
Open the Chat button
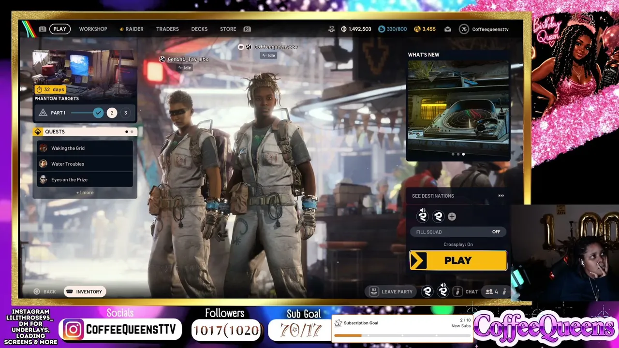coord(472,292)
